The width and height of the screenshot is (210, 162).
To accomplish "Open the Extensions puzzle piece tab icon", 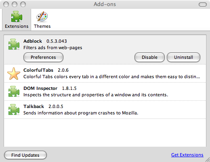I will click(17, 17).
